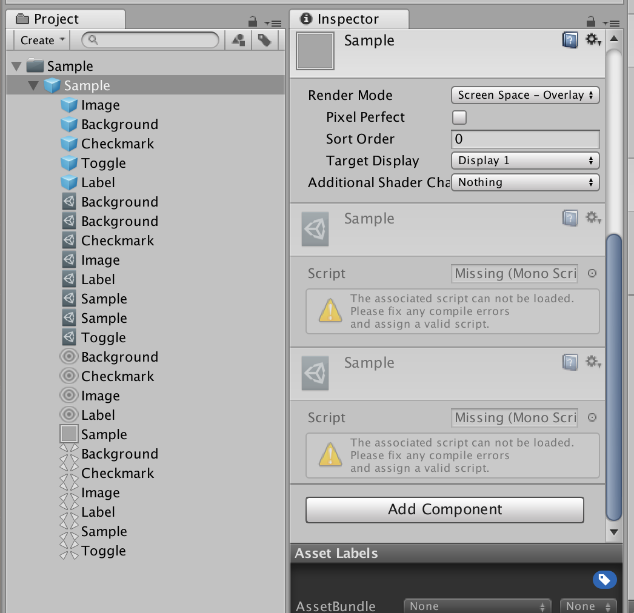The width and height of the screenshot is (634, 613).
Task: Select the Label item with circular target icon
Action: coord(87,415)
